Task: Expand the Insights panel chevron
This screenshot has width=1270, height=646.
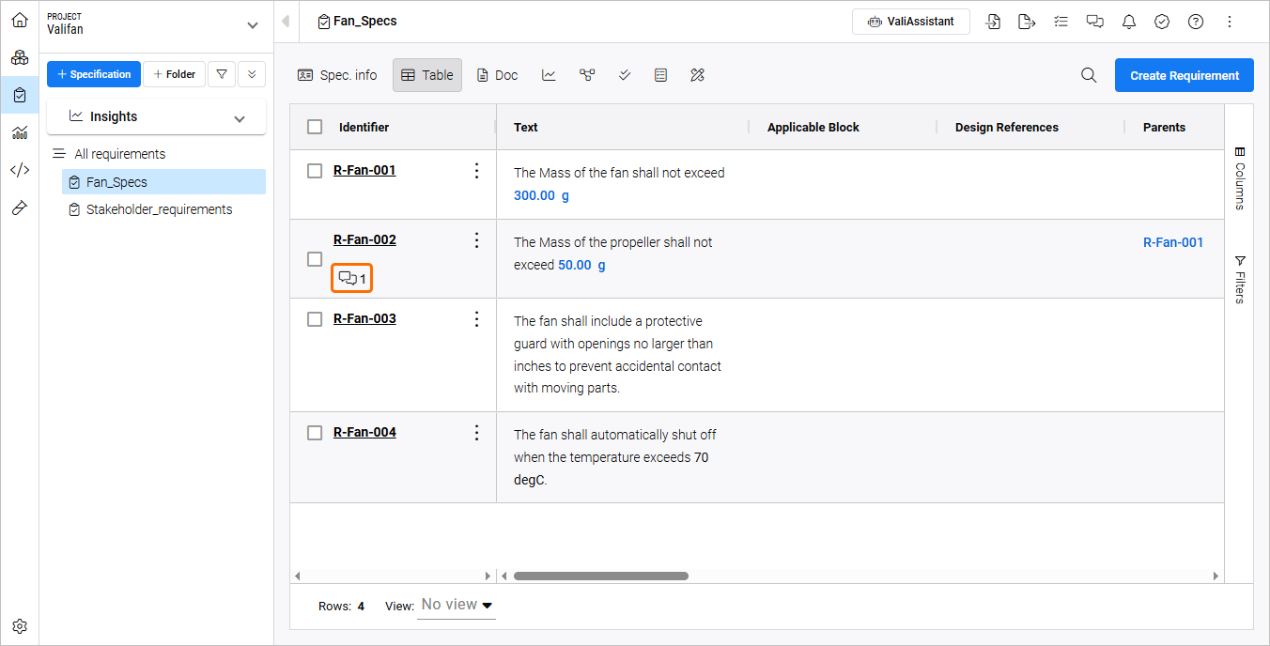Action: pyautogui.click(x=240, y=118)
